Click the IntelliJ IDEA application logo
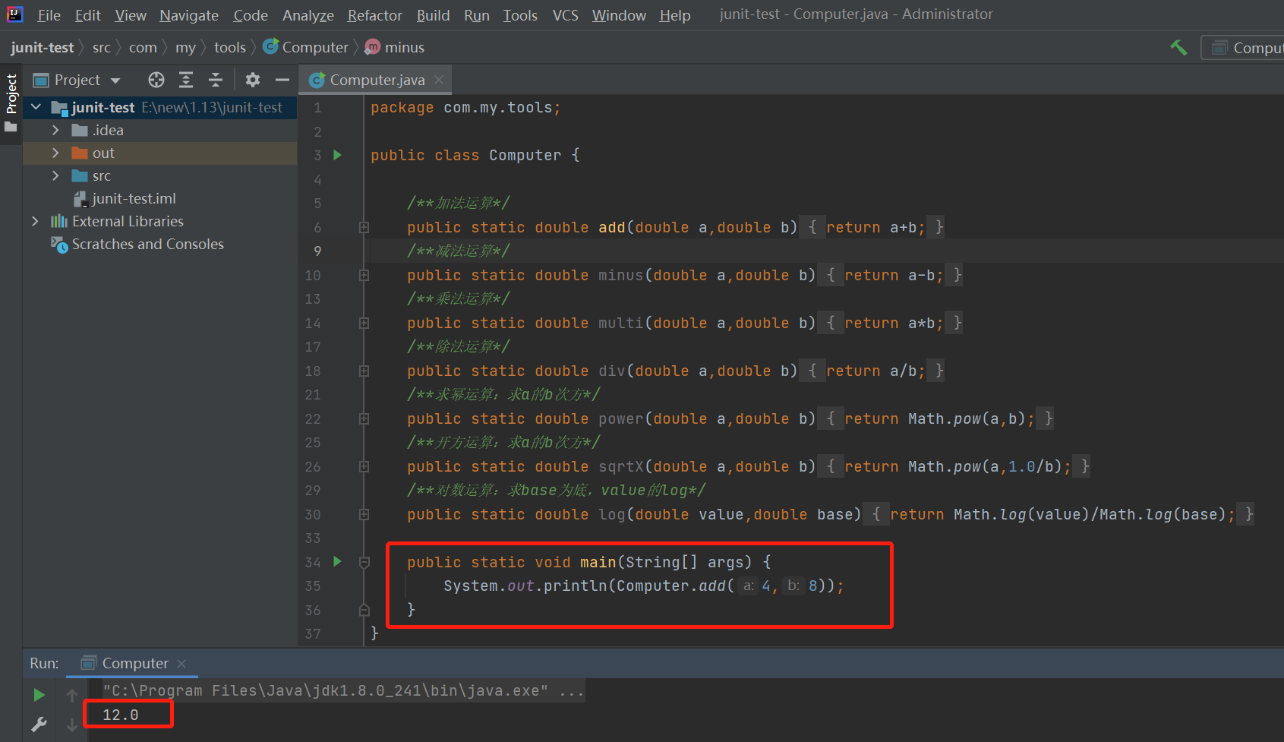The image size is (1284, 742). point(14,14)
